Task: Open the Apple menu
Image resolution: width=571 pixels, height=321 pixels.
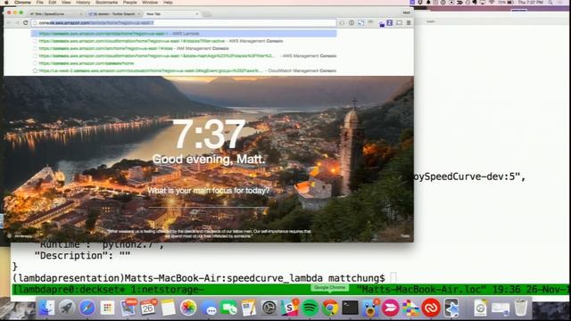Action: [6, 2]
